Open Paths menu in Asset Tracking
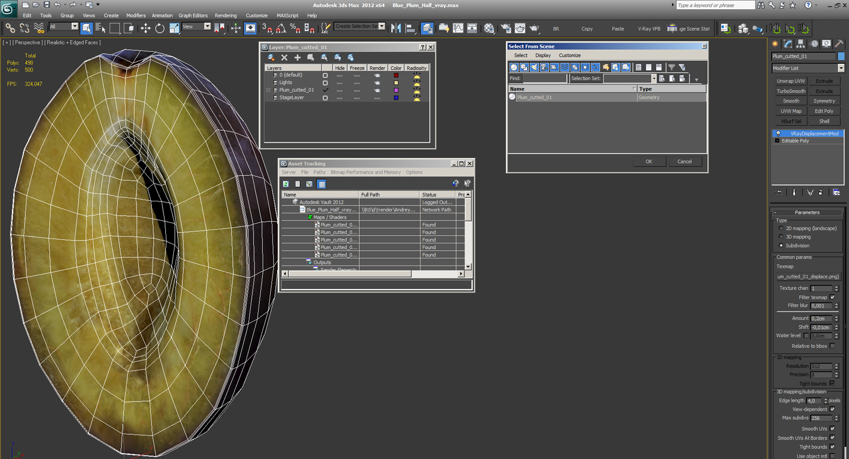This screenshot has height=459, width=849. [320, 172]
